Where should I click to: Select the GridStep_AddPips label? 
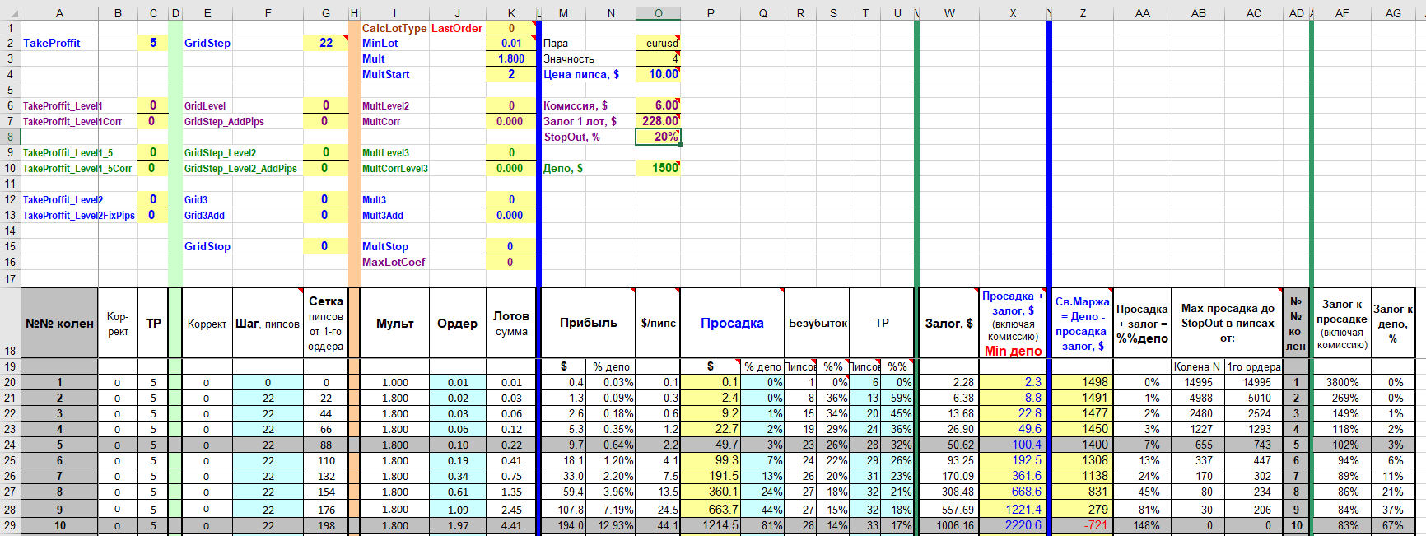[x=224, y=122]
